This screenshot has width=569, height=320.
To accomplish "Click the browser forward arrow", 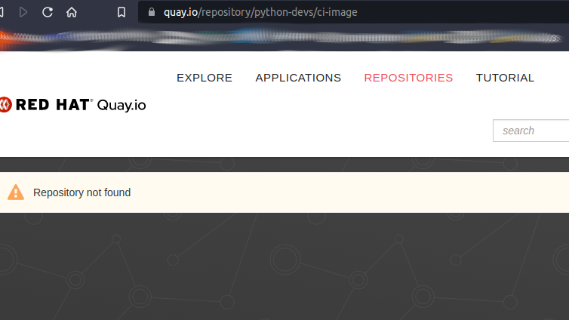I will [23, 12].
